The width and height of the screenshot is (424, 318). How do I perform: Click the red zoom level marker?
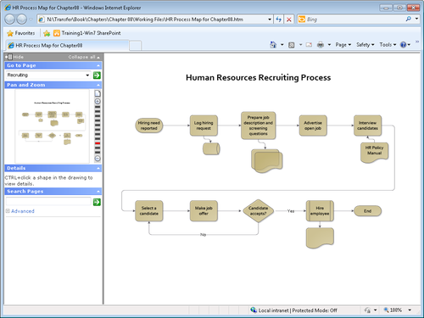tap(98, 143)
